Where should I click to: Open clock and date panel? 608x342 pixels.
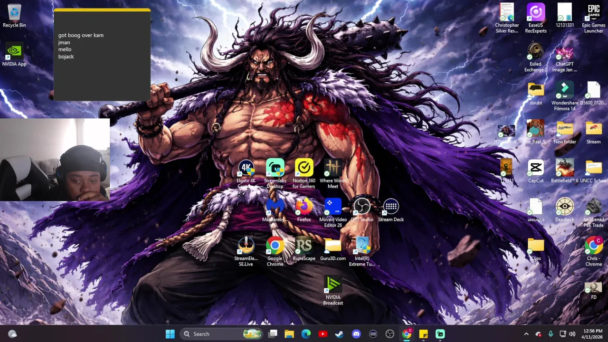(592, 334)
